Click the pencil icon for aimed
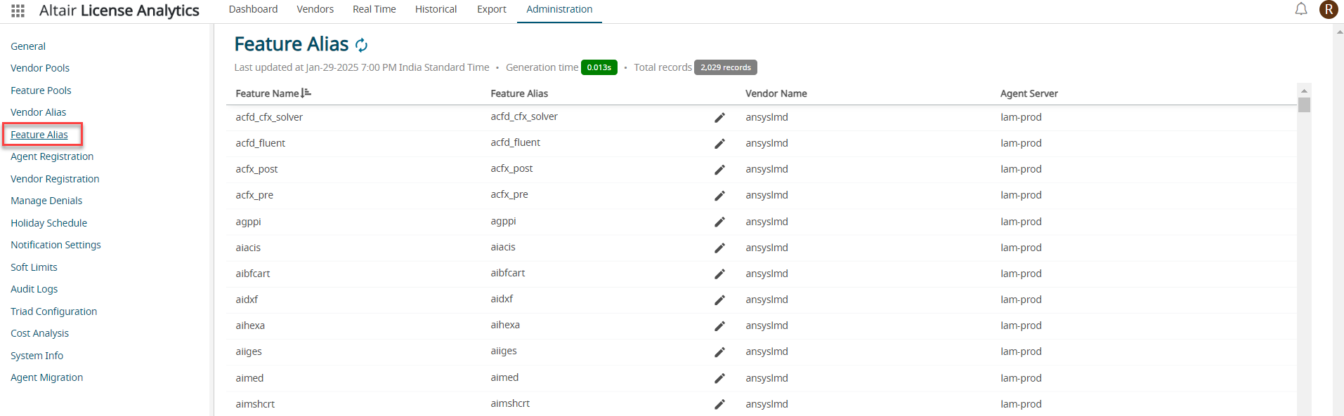Image resolution: width=1344 pixels, height=416 pixels. tap(719, 378)
